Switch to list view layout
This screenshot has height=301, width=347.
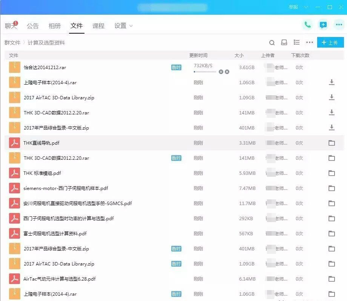(x=296, y=42)
